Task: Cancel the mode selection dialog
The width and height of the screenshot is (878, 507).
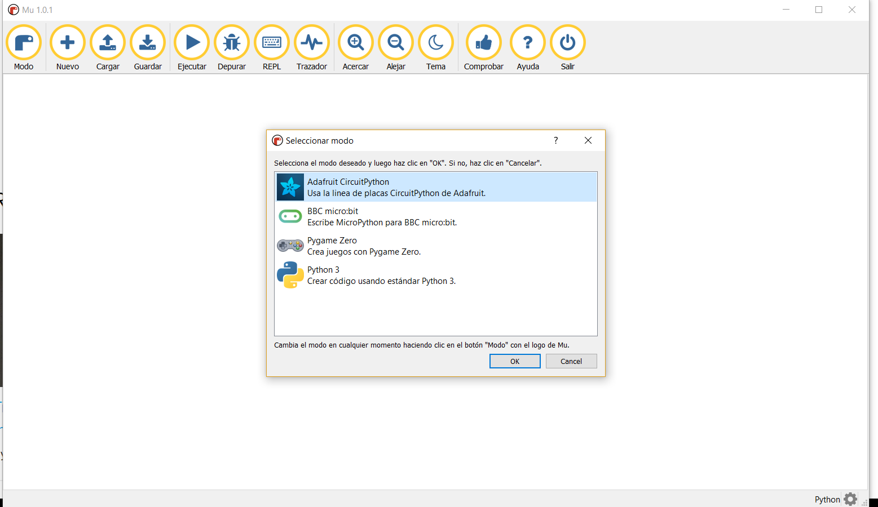Action: click(571, 361)
